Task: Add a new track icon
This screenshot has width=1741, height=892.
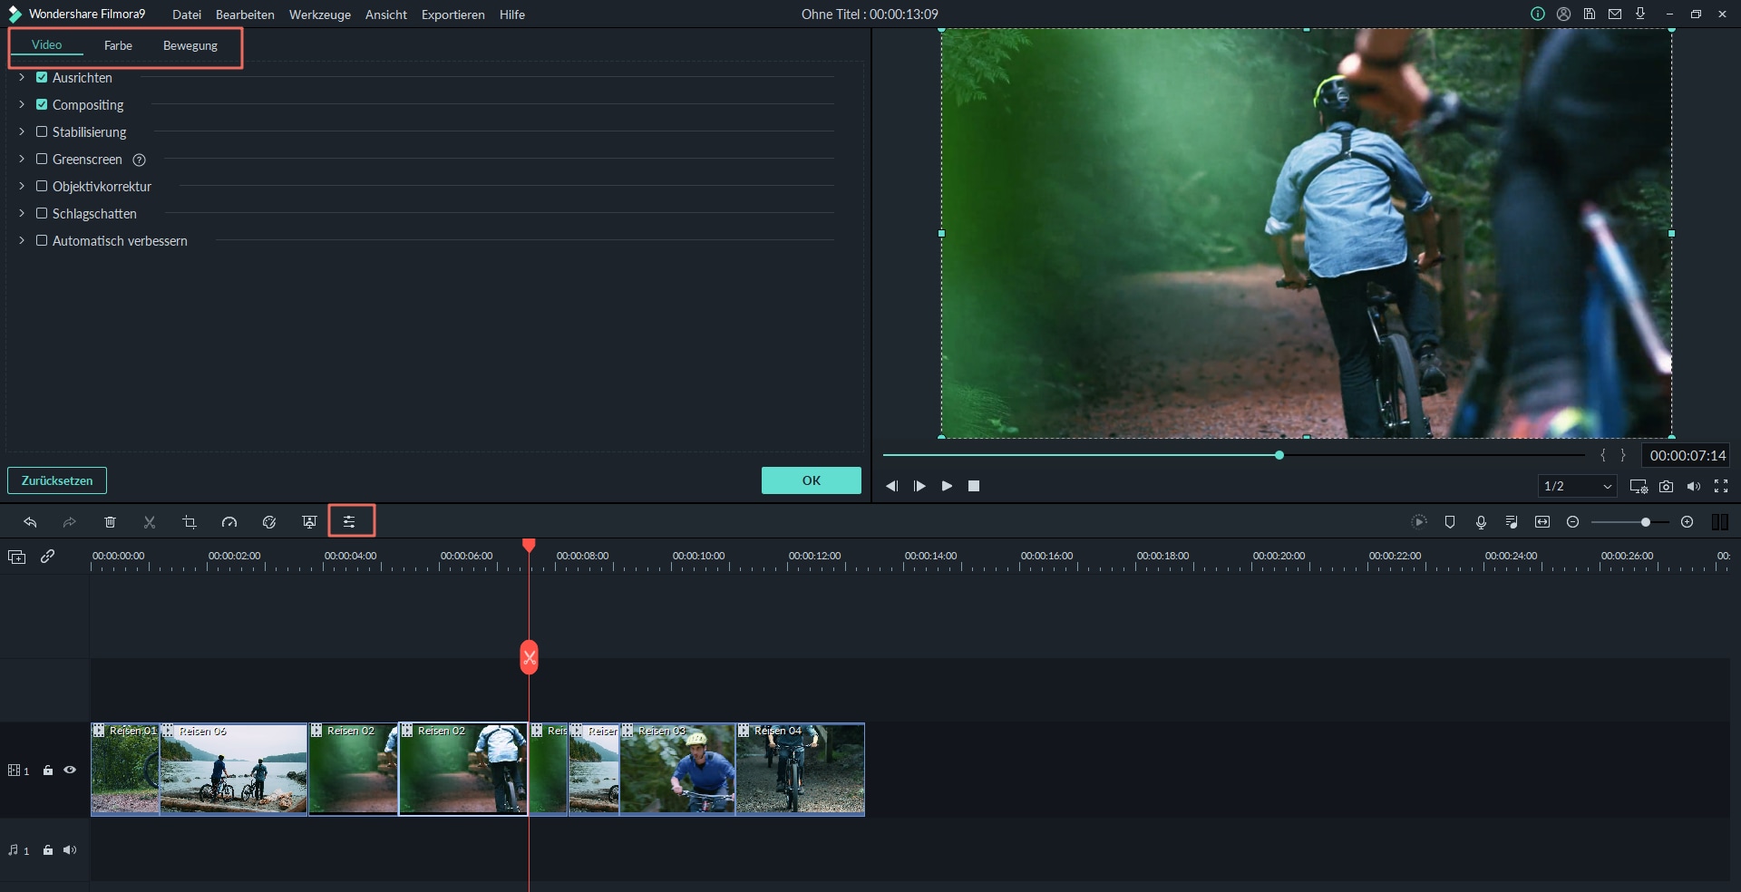Action: [x=17, y=557]
